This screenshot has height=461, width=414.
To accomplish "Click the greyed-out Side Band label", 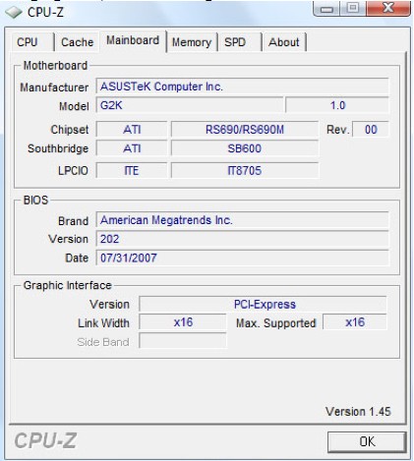I will [103, 342].
